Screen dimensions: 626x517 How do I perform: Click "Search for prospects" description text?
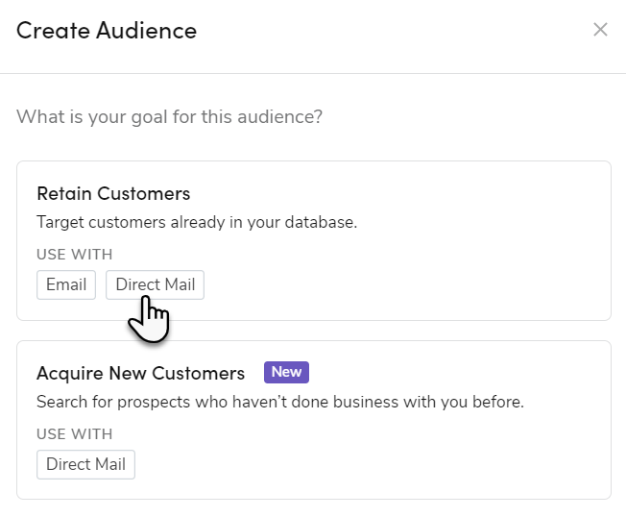(279, 402)
